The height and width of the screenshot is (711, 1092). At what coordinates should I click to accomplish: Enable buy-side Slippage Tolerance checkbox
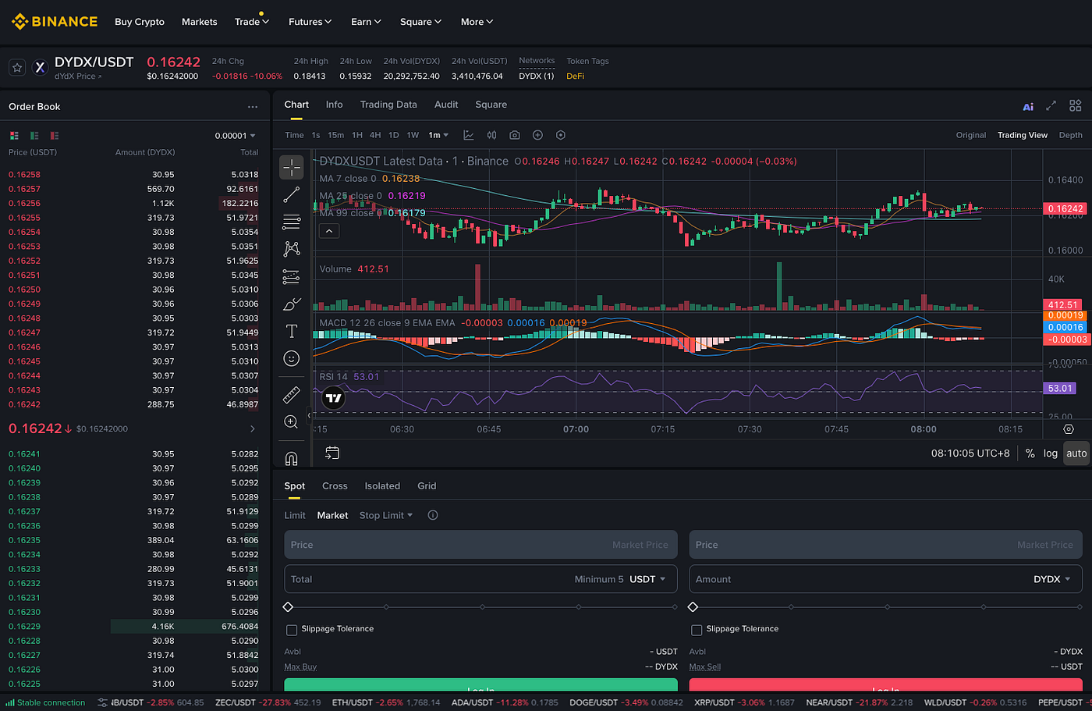292,630
